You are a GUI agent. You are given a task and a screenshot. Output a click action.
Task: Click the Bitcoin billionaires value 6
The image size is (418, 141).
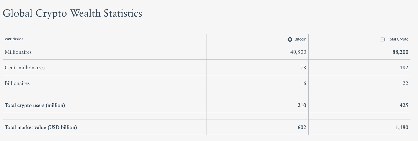coord(305,83)
